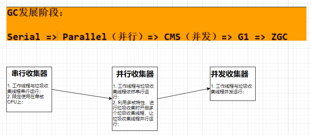311x135 pixels.
Task: Select the arrow connecting 串行收集器 to 并行收集器
Action: pos(82,94)
